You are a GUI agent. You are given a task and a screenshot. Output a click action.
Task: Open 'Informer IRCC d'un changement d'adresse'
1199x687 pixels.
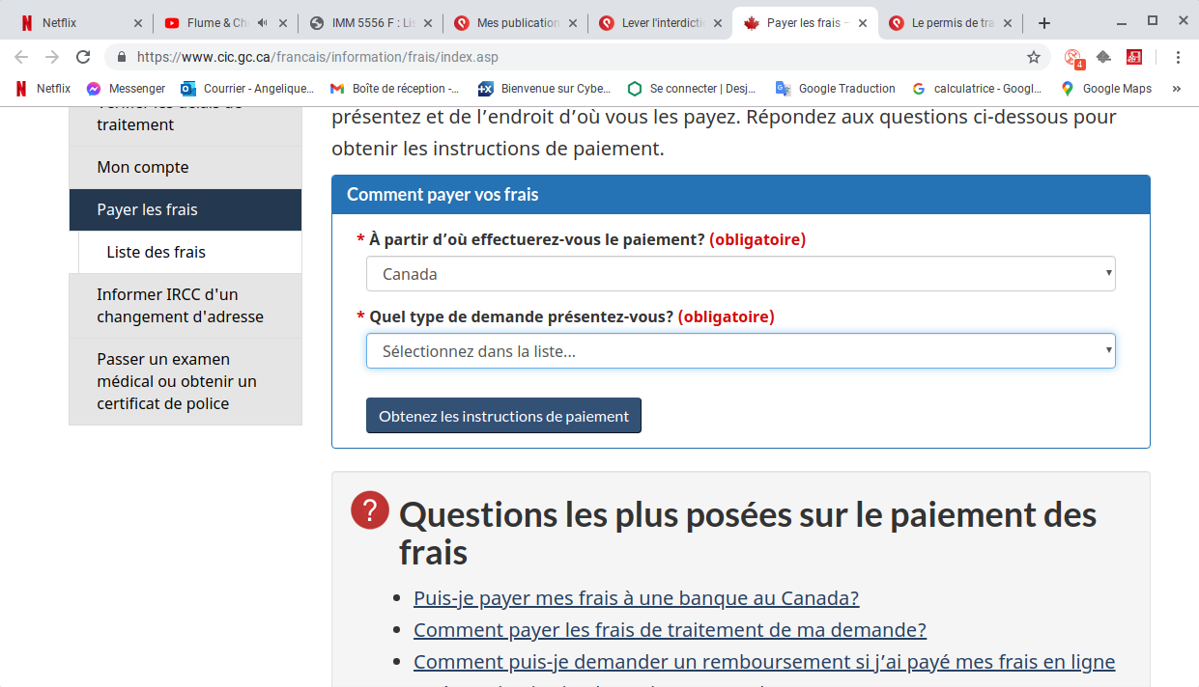tap(180, 305)
